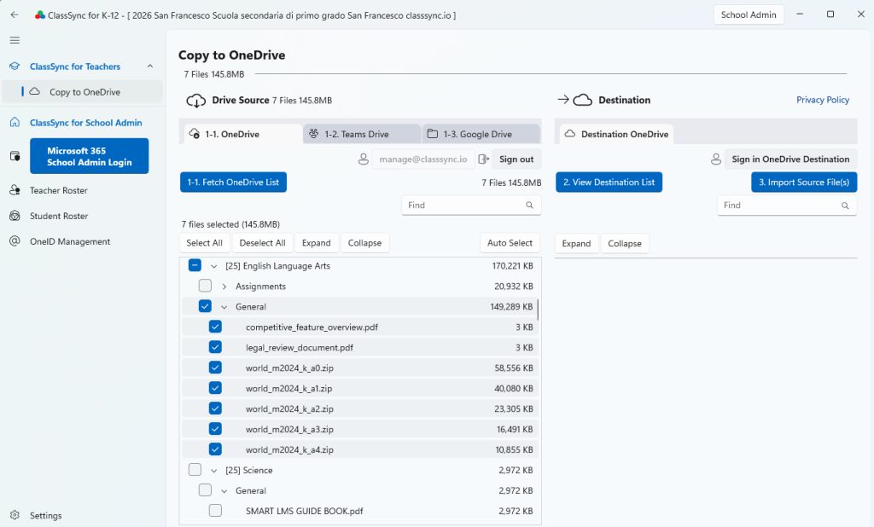The height and width of the screenshot is (527, 874).
Task: Click the Student Roster icon
Action: 15,216
